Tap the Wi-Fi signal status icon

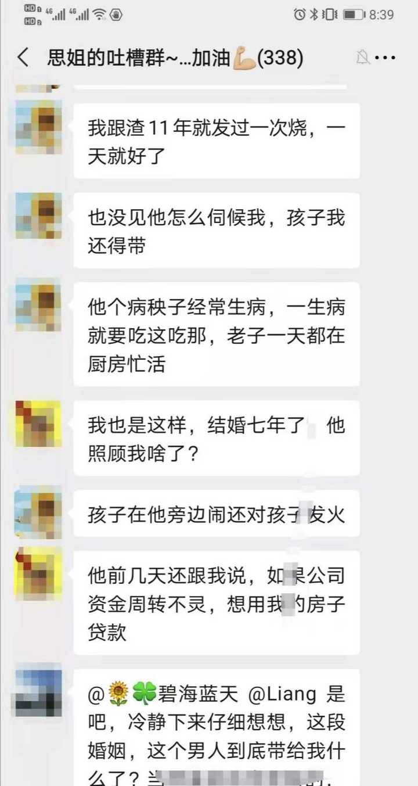pyautogui.click(x=99, y=15)
